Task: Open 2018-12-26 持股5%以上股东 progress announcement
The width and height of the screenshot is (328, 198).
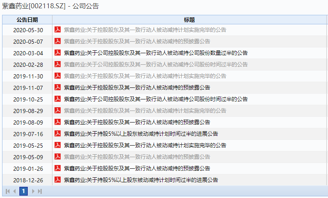Action: pos(141,180)
